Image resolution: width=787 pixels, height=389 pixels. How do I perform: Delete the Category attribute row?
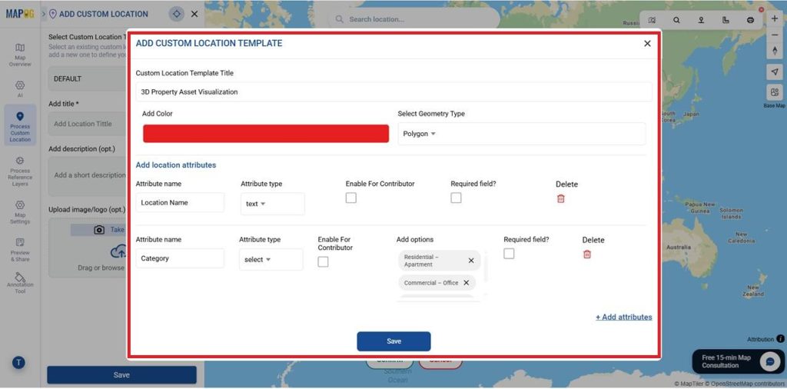pos(587,254)
